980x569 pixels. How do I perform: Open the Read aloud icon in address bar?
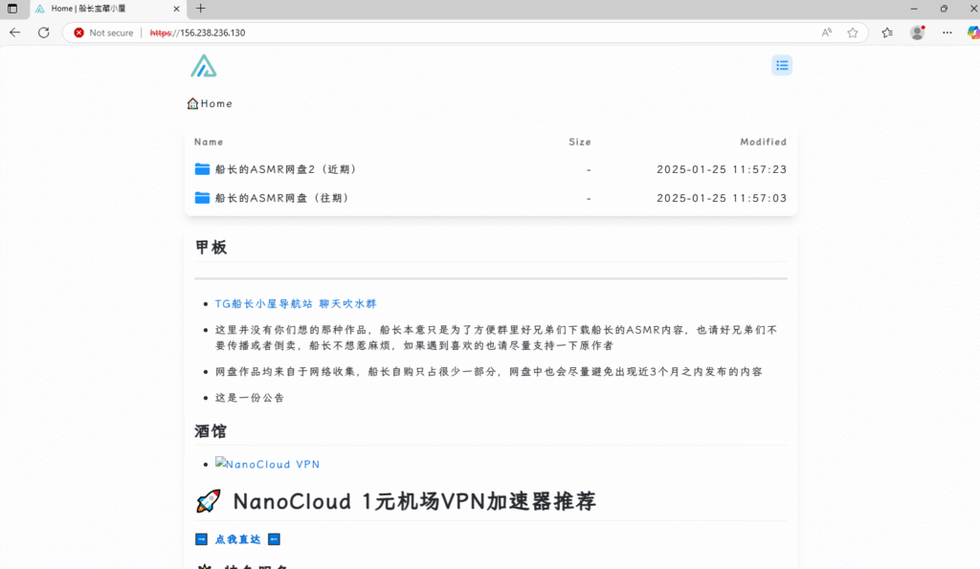[x=827, y=33]
